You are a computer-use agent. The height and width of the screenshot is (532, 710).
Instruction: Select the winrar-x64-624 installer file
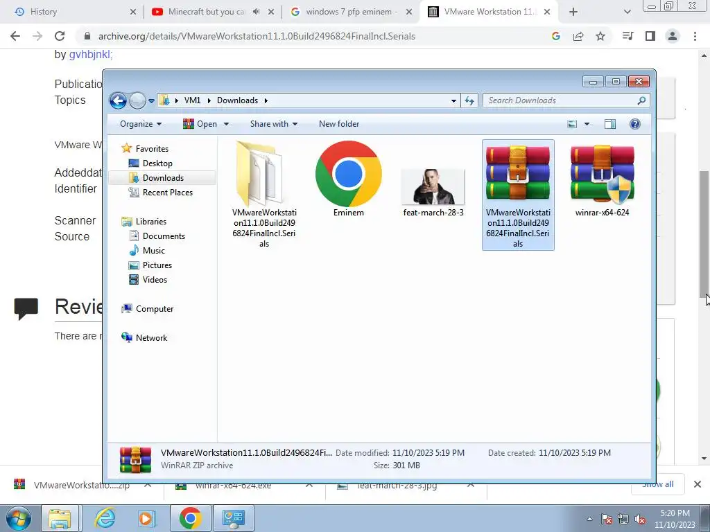602,181
